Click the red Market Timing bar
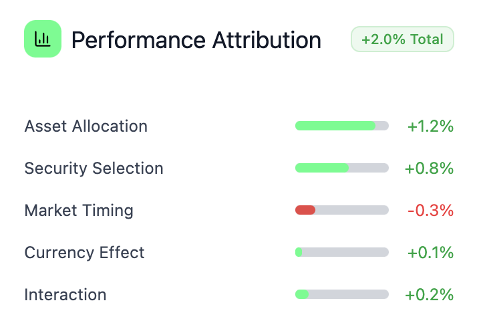The height and width of the screenshot is (325, 477). [x=305, y=210]
